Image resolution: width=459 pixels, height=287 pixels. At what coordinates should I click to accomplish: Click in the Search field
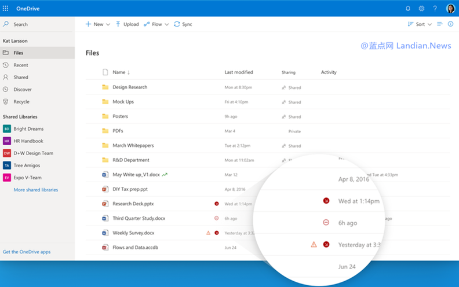click(35, 24)
